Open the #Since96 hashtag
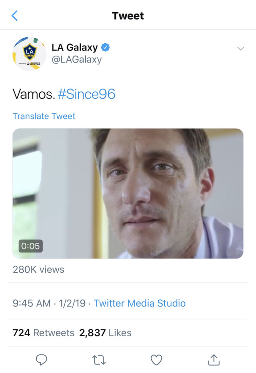This screenshot has height=373, width=256. (x=87, y=94)
